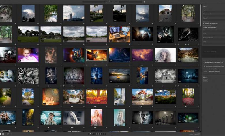Image resolution: width=225 pixels, height=136 pixels.
Task: Select the highlighted fiery spaceship thumbnail
Action: [97, 55]
